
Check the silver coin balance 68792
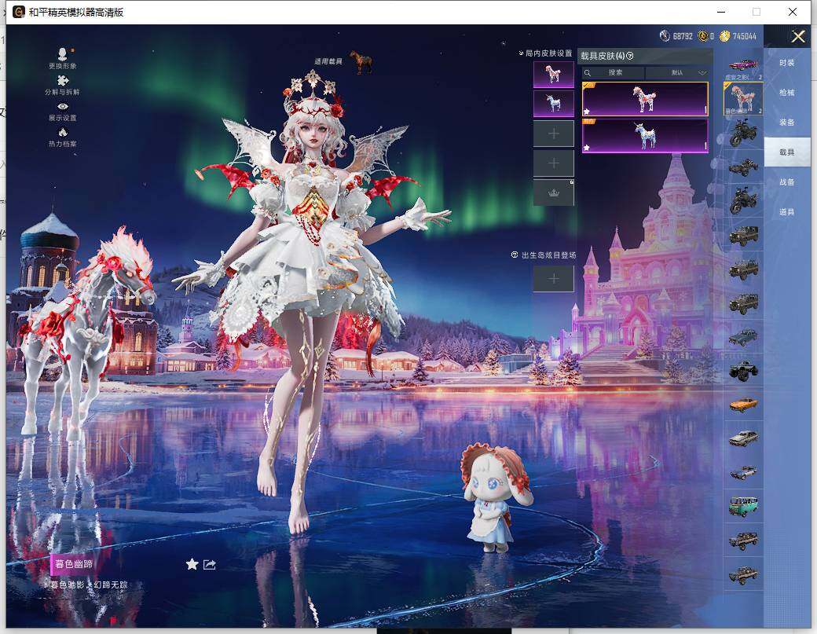coord(676,36)
